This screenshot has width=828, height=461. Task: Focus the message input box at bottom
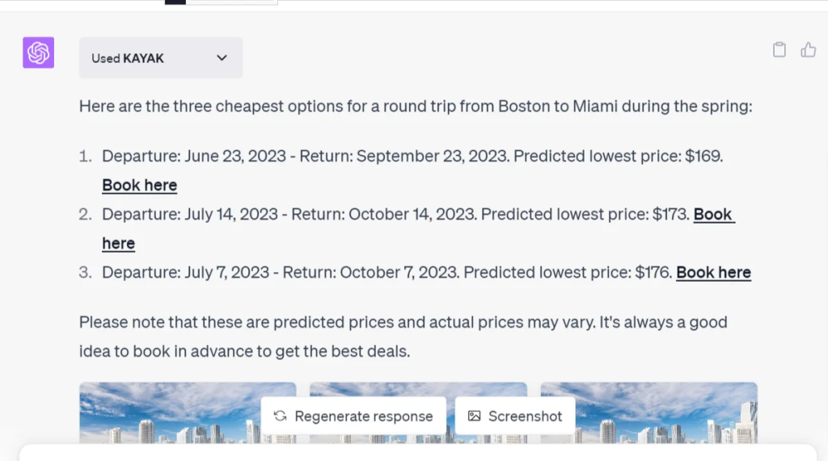(416, 453)
